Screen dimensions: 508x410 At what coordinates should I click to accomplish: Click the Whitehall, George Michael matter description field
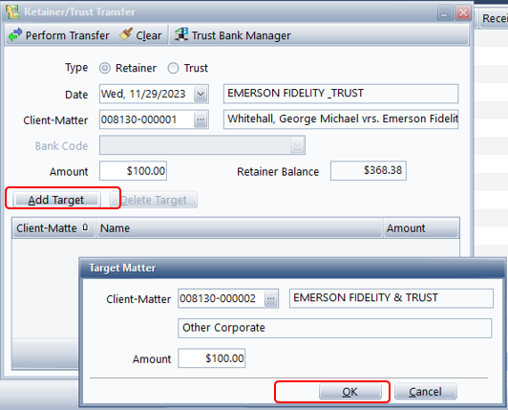coord(341,119)
